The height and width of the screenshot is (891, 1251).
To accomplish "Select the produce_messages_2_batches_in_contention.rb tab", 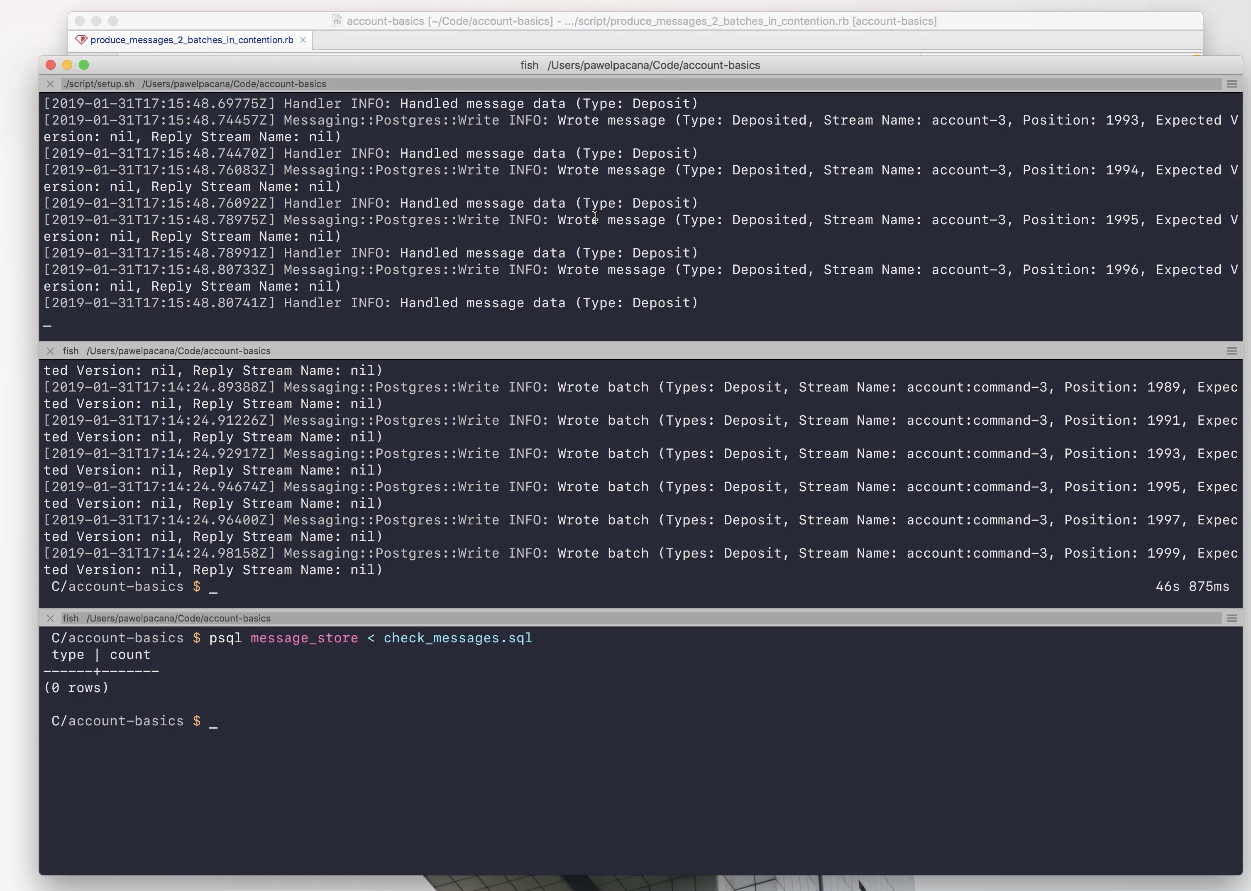I will pos(191,40).
